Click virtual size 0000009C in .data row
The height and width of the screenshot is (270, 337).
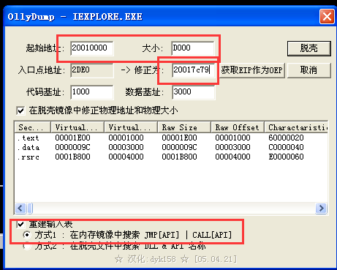coord(72,147)
